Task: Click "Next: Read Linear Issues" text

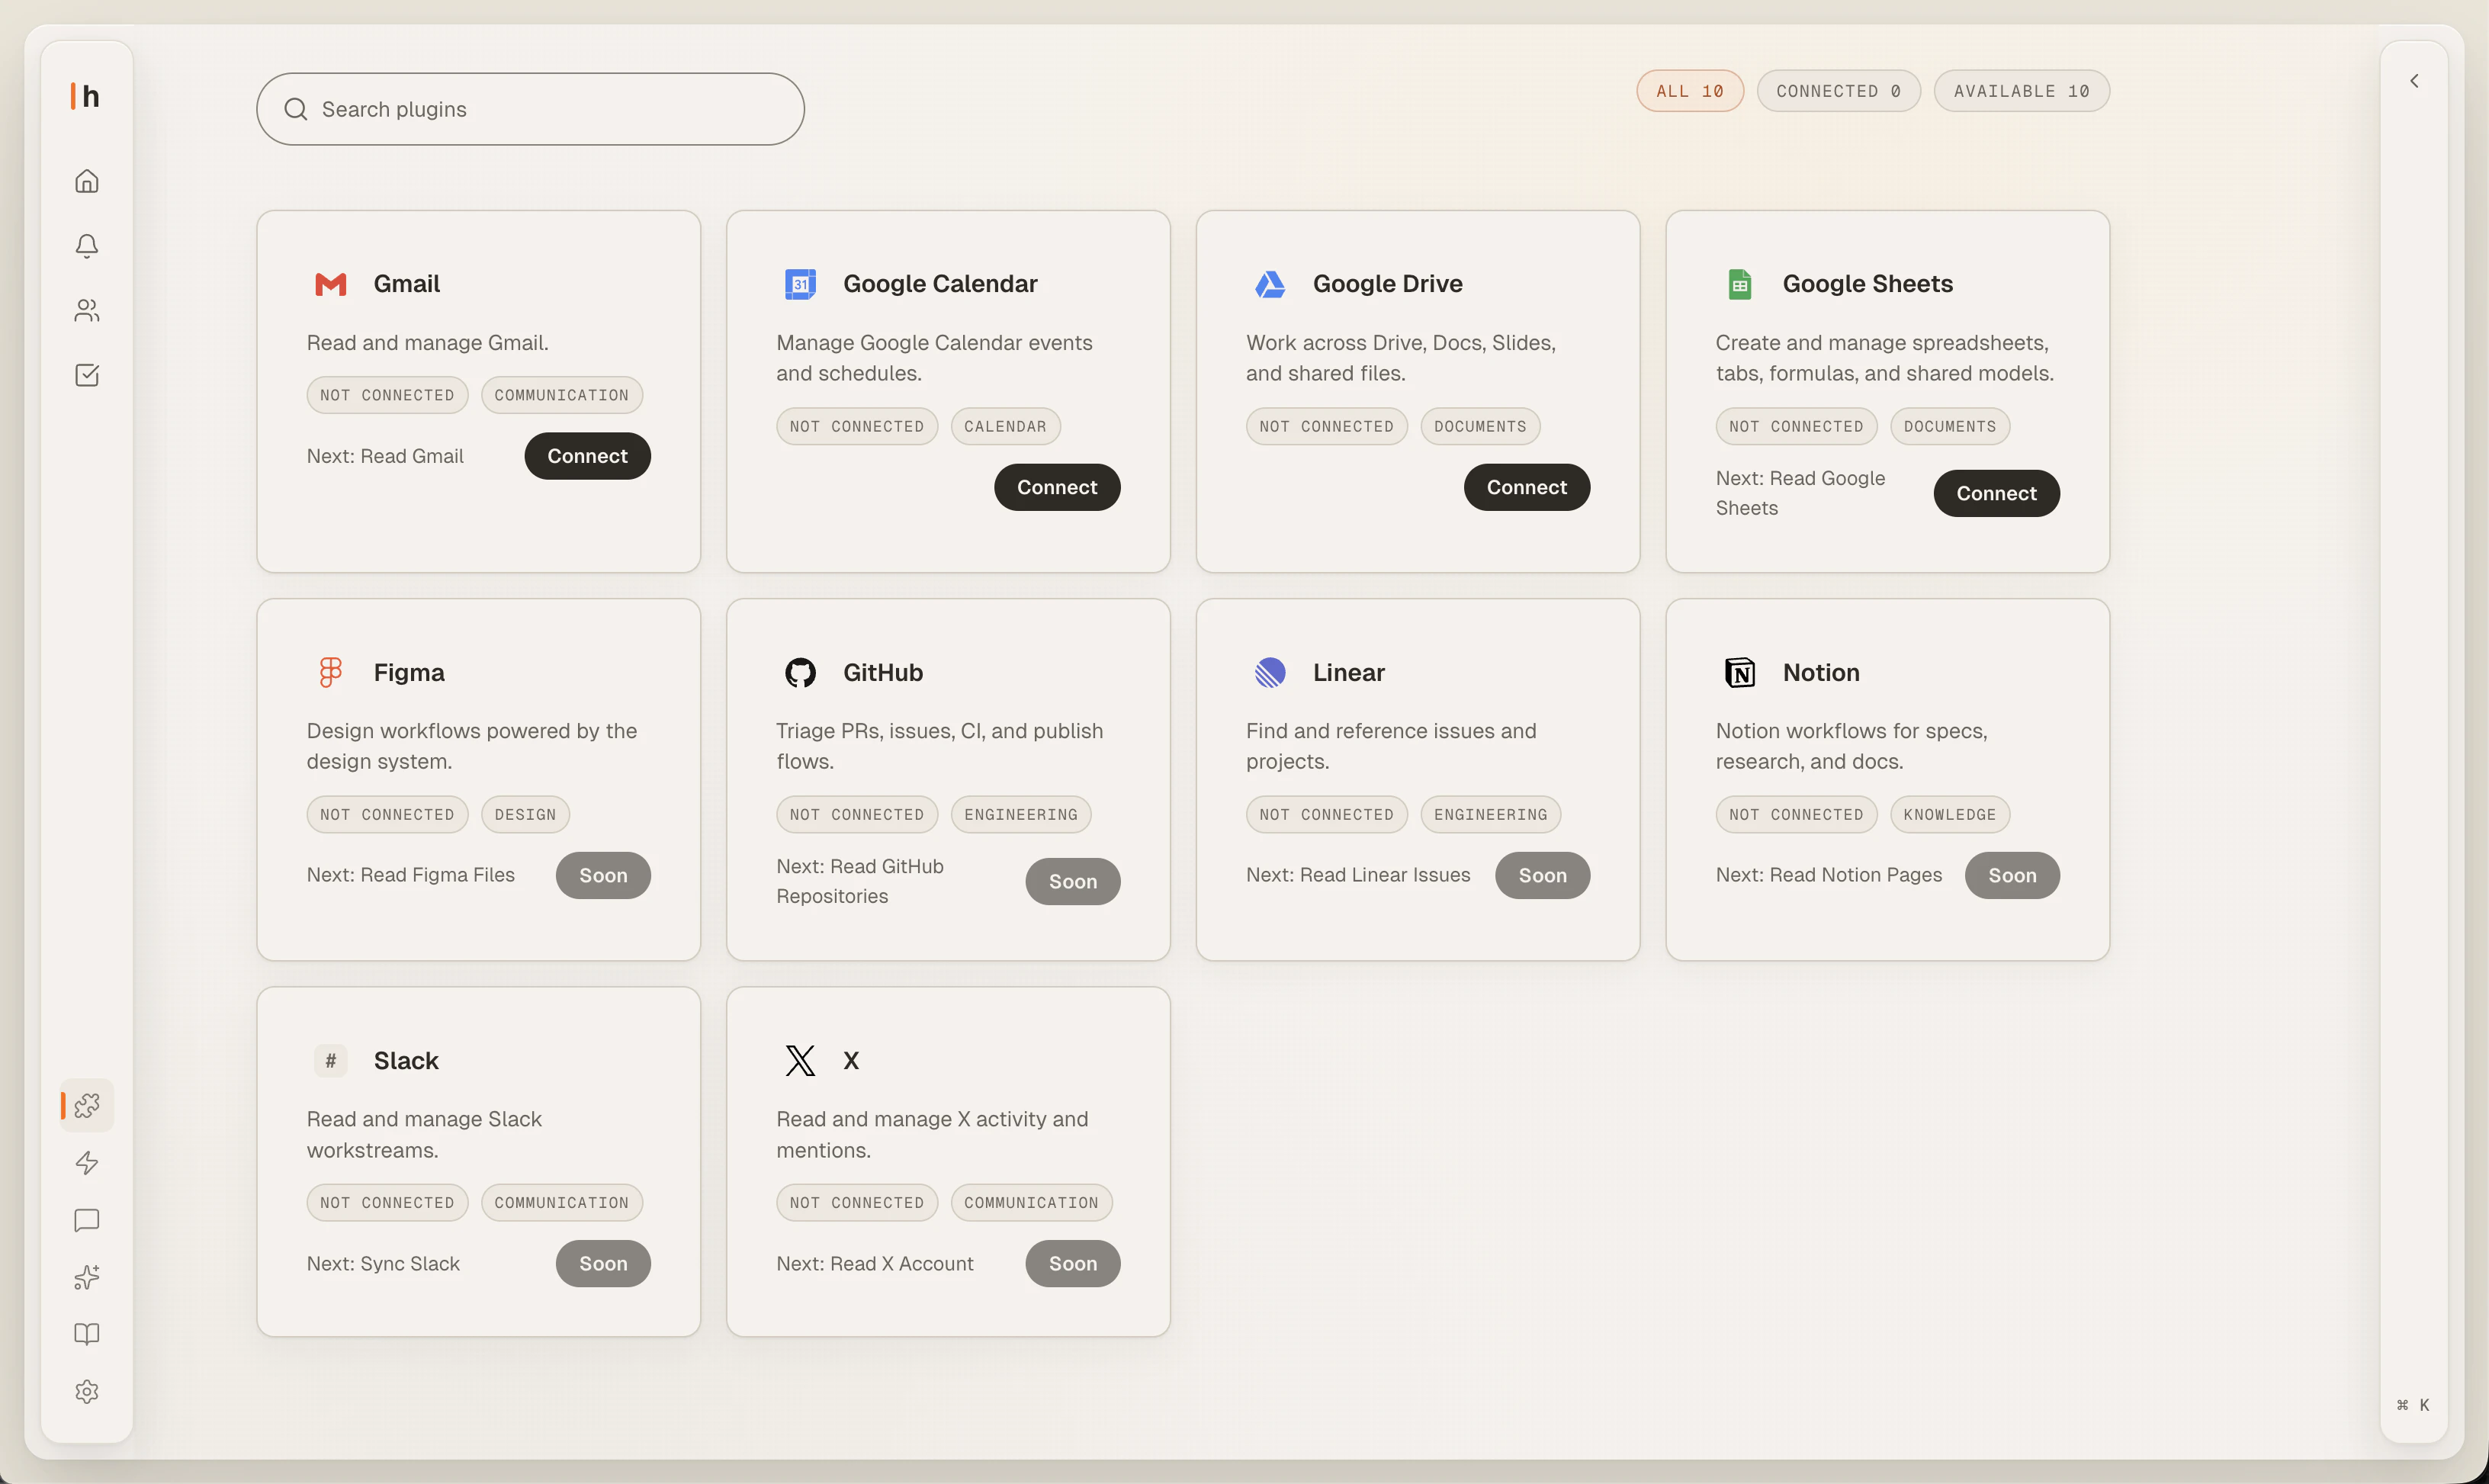Action: pos(1358,875)
